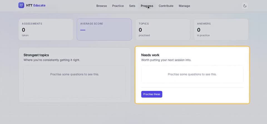
Task: Go to the Manage section
Action: (x=184, y=6)
